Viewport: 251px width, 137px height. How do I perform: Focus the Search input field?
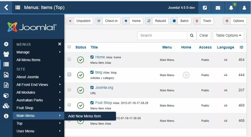162,36
